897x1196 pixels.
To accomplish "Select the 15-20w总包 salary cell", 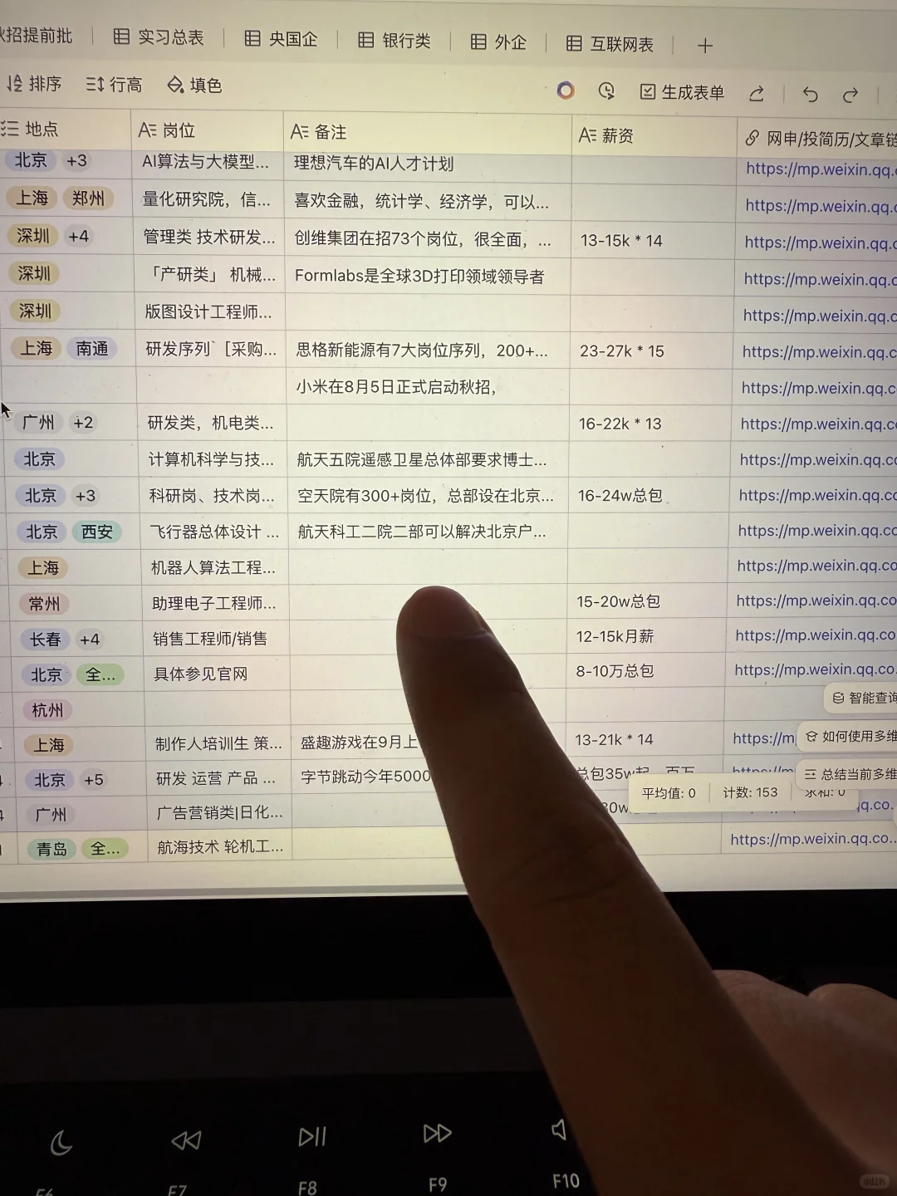I will coord(647,600).
